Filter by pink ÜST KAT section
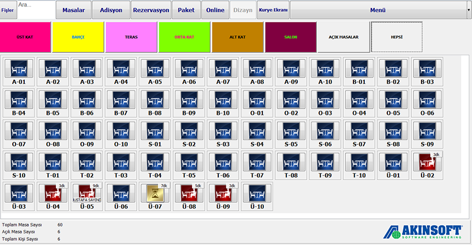472x245 pixels. coord(25,37)
